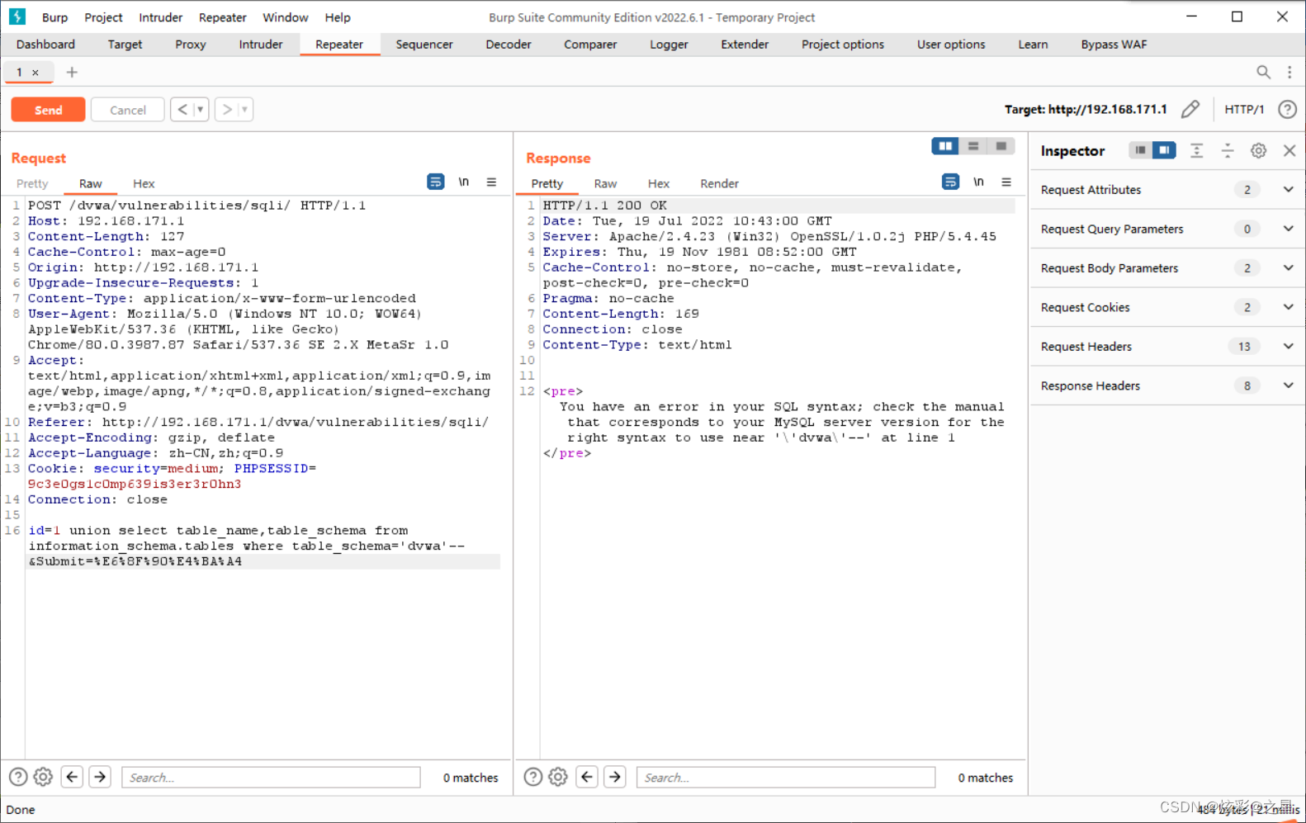
Task: Click the Cancel button
Action: pos(128,110)
